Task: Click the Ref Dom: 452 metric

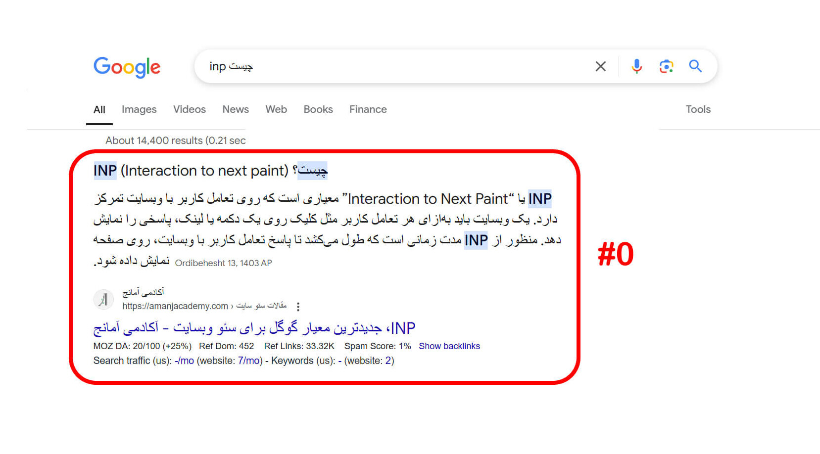Action: click(226, 346)
